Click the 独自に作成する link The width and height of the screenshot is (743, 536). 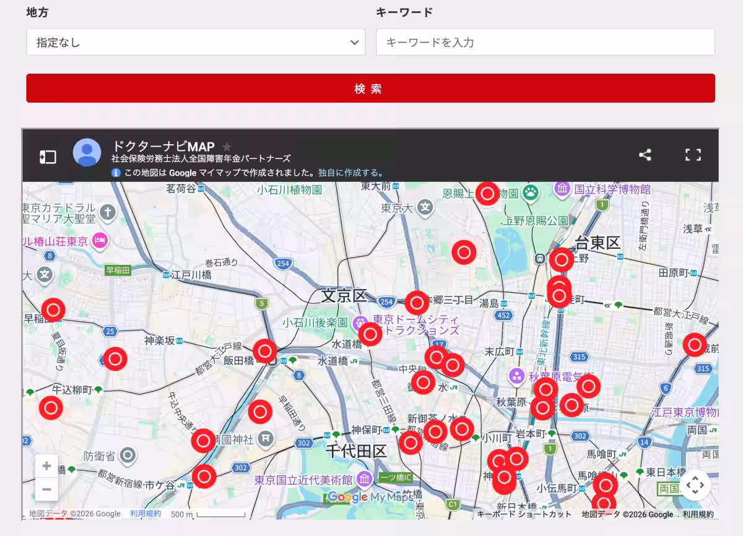350,173
